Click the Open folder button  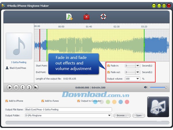[139, 116]
